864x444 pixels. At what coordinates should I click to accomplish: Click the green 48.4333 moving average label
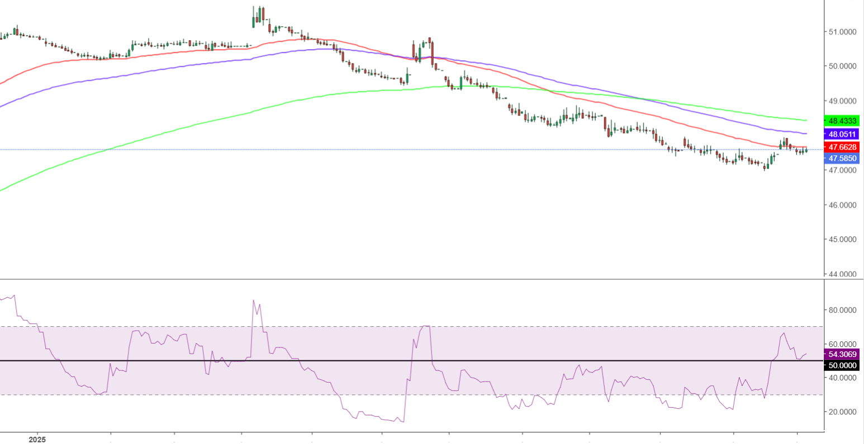click(843, 120)
